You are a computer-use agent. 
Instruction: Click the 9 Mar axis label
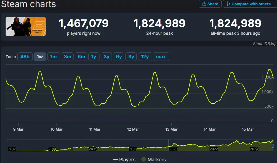18,129
